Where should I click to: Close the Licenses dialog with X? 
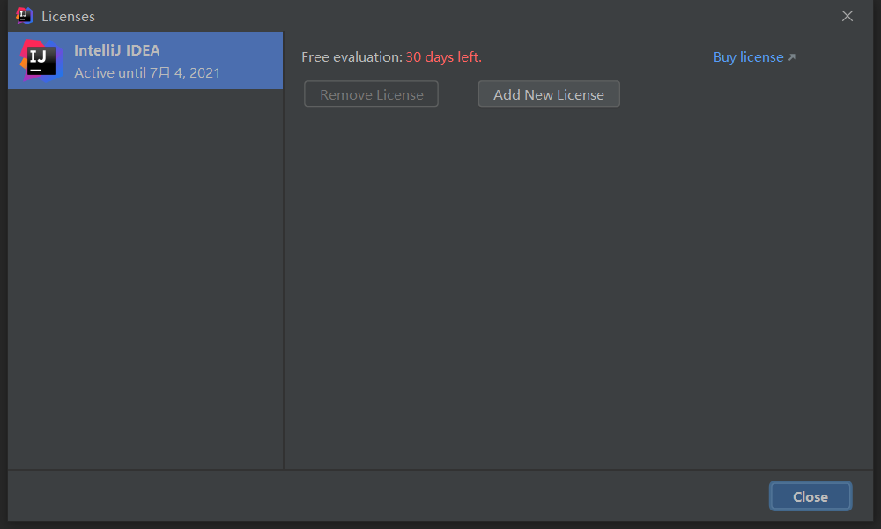[x=848, y=16]
